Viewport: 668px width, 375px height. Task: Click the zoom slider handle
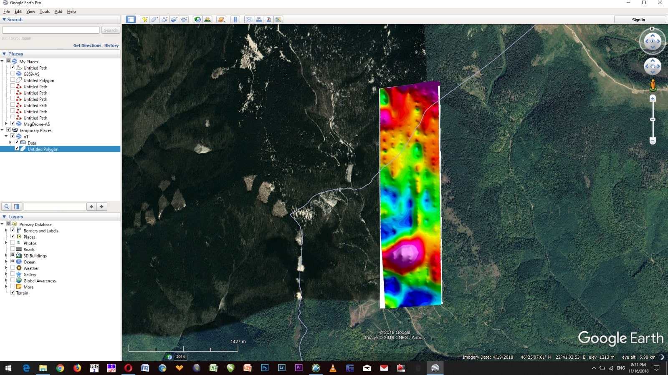[653, 120]
